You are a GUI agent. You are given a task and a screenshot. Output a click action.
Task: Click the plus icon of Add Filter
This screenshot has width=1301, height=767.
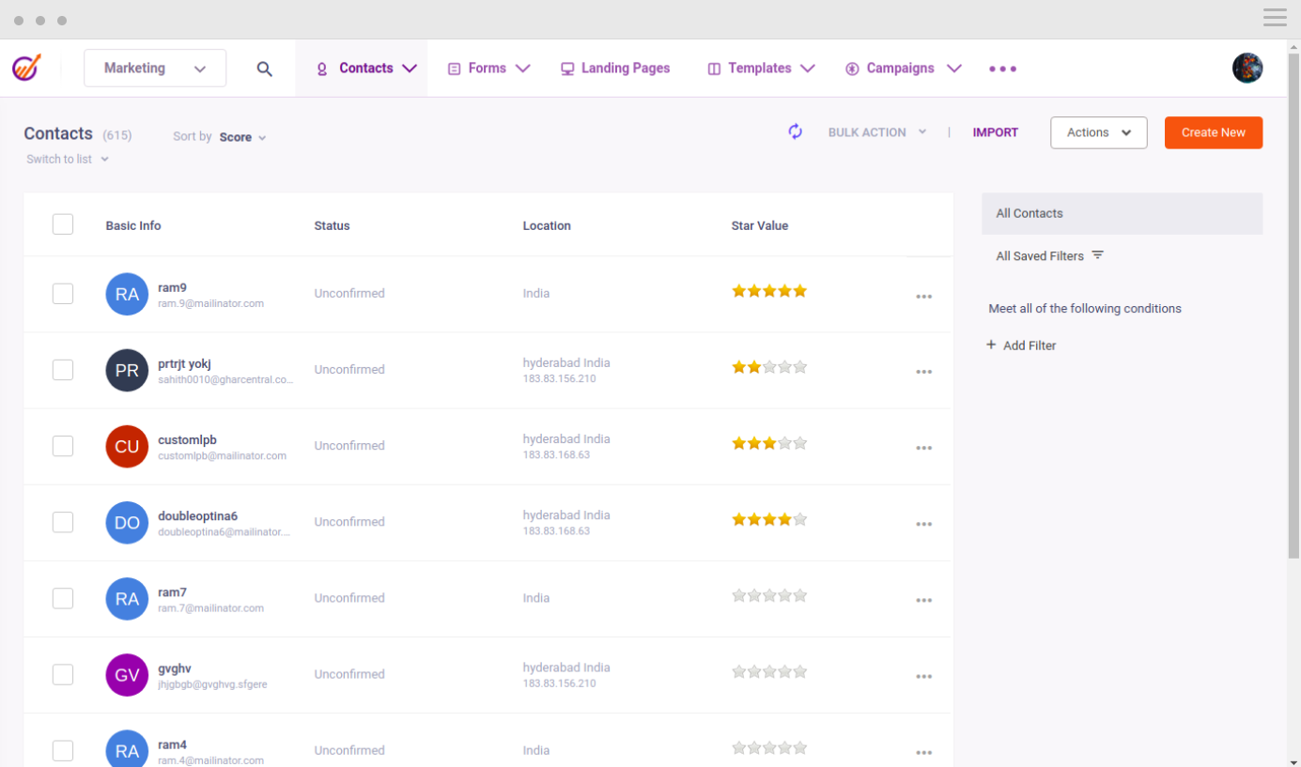[x=991, y=345]
